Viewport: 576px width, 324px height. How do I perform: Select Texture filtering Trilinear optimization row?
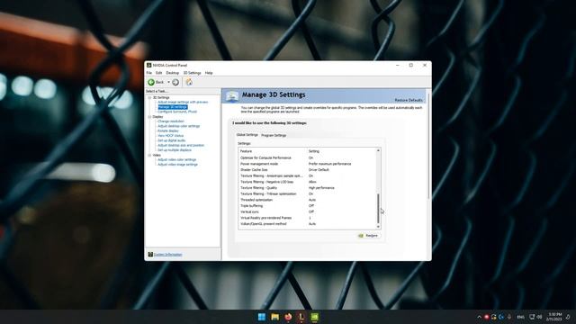(307, 194)
